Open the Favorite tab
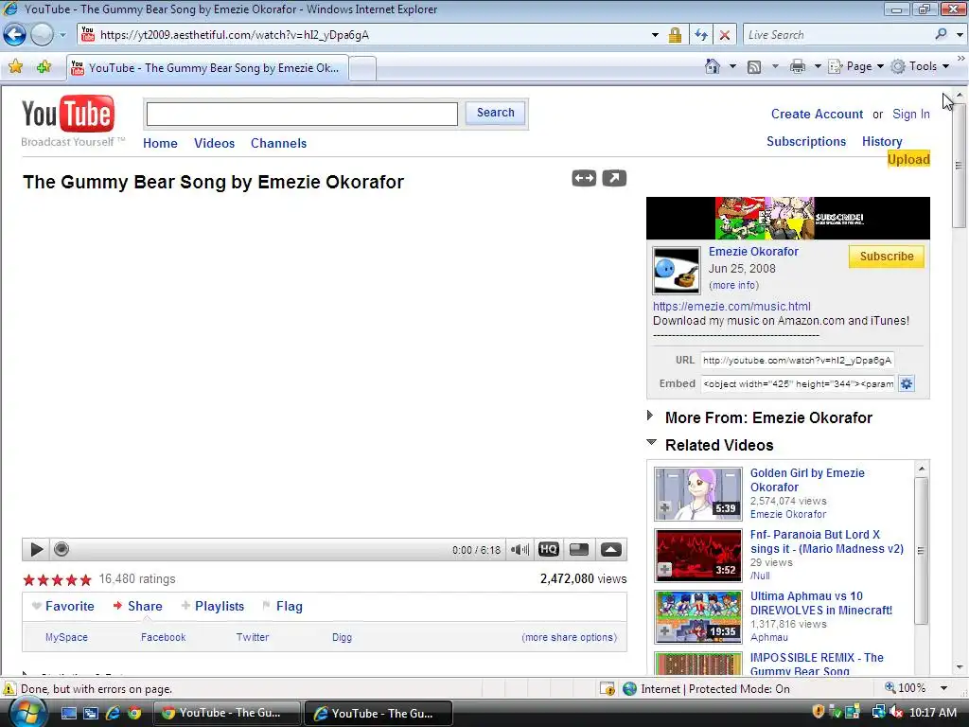The width and height of the screenshot is (969, 727). pyautogui.click(x=69, y=607)
